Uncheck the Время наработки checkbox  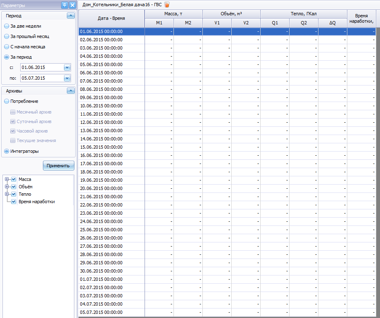pyautogui.click(x=14, y=202)
